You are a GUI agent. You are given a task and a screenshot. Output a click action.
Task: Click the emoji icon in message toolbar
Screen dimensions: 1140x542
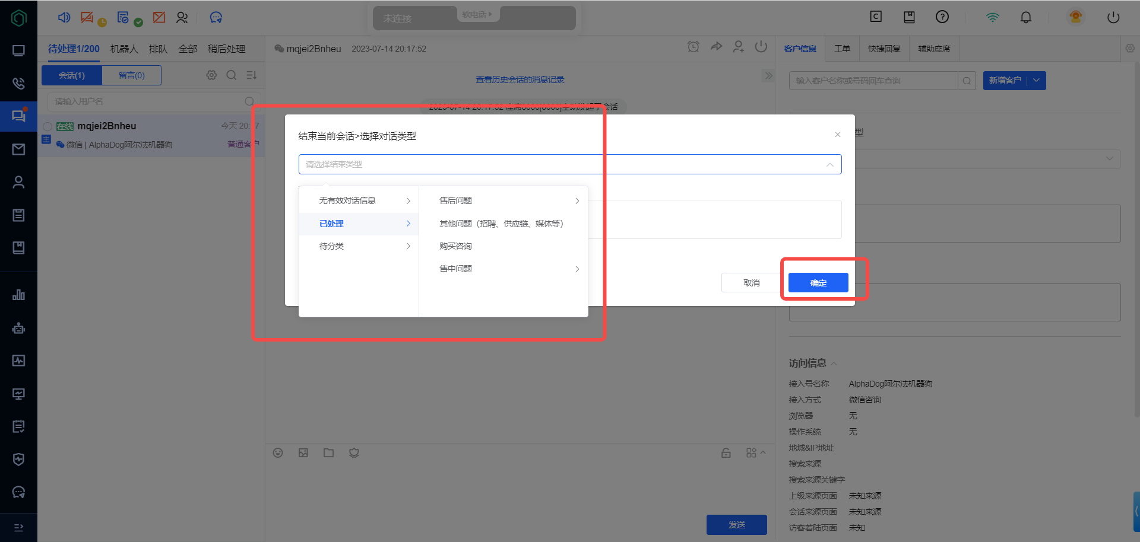278,453
